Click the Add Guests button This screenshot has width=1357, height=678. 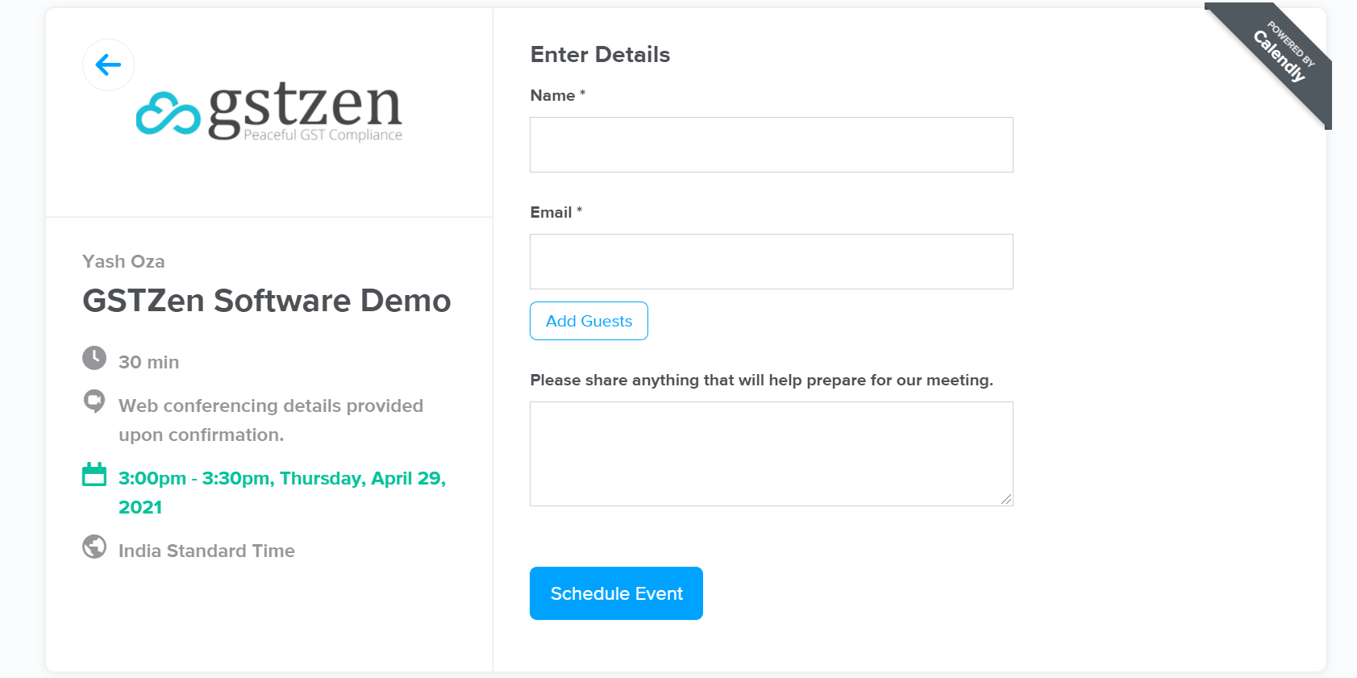(x=589, y=321)
